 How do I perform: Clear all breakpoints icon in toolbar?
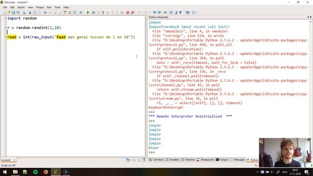pyautogui.click(x=133, y=12)
